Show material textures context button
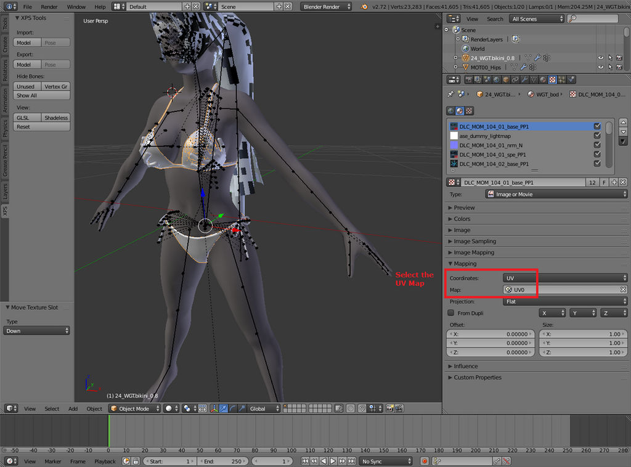The height and width of the screenshot is (467, 631). 460,111
